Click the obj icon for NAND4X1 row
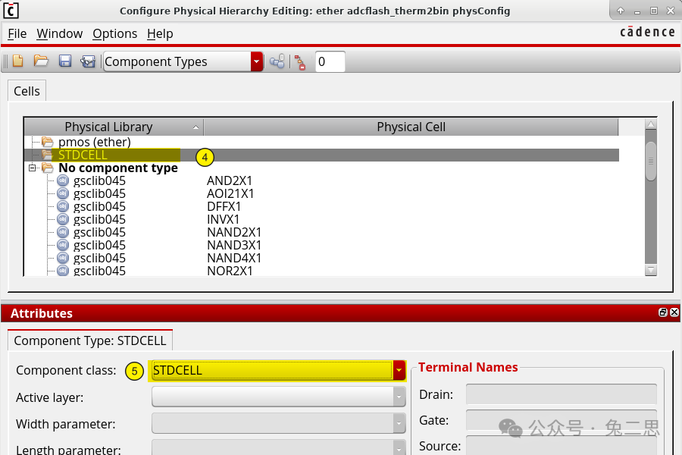This screenshot has height=455, width=682. pos(63,258)
